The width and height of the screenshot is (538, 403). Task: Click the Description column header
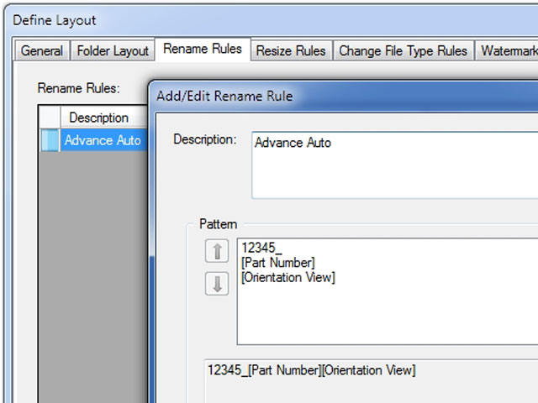point(98,118)
